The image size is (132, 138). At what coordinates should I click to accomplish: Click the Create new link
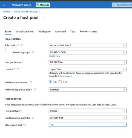coord(54,56)
